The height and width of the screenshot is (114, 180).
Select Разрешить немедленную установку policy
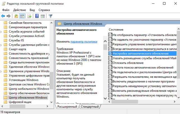[x=144, y=86]
